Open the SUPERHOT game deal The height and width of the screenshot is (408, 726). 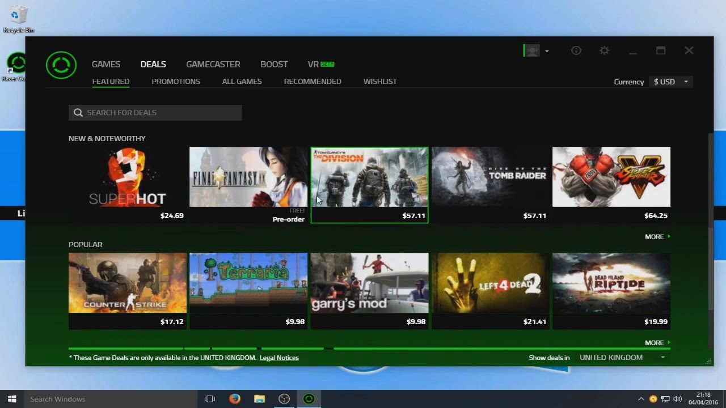tap(128, 185)
